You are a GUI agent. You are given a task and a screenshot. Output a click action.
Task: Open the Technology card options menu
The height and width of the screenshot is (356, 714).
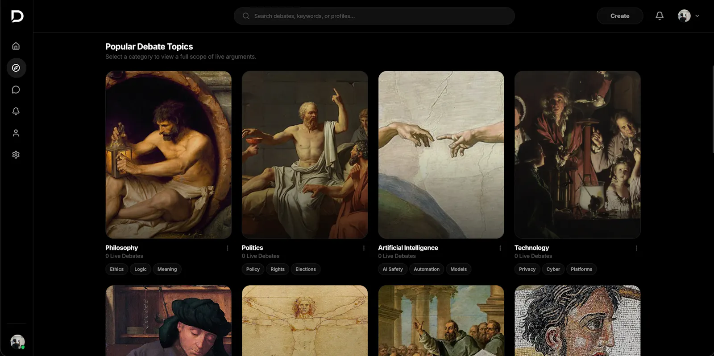pyautogui.click(x=636, y=248)
